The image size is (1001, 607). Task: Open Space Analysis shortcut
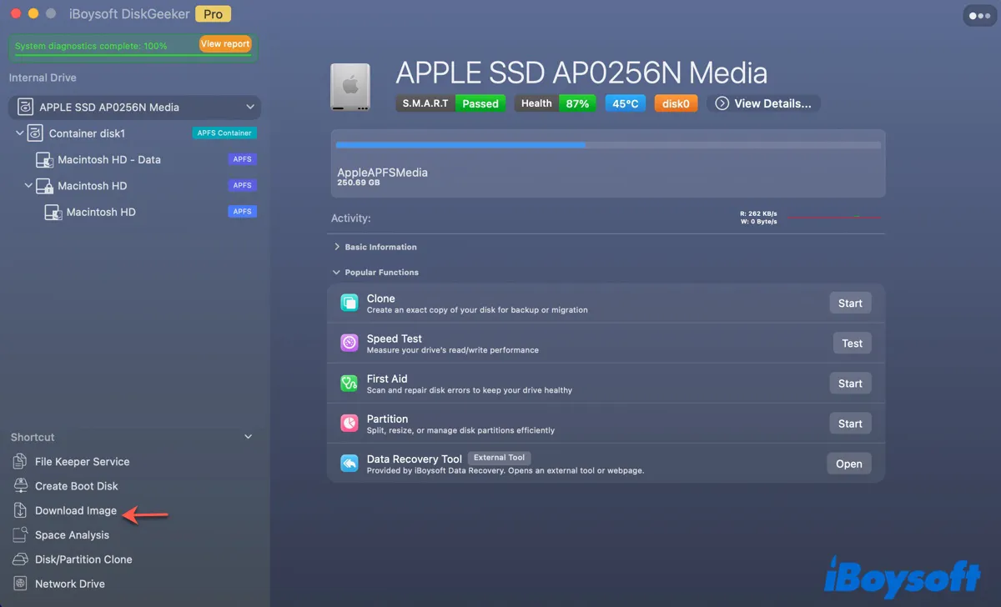(72, 534)
